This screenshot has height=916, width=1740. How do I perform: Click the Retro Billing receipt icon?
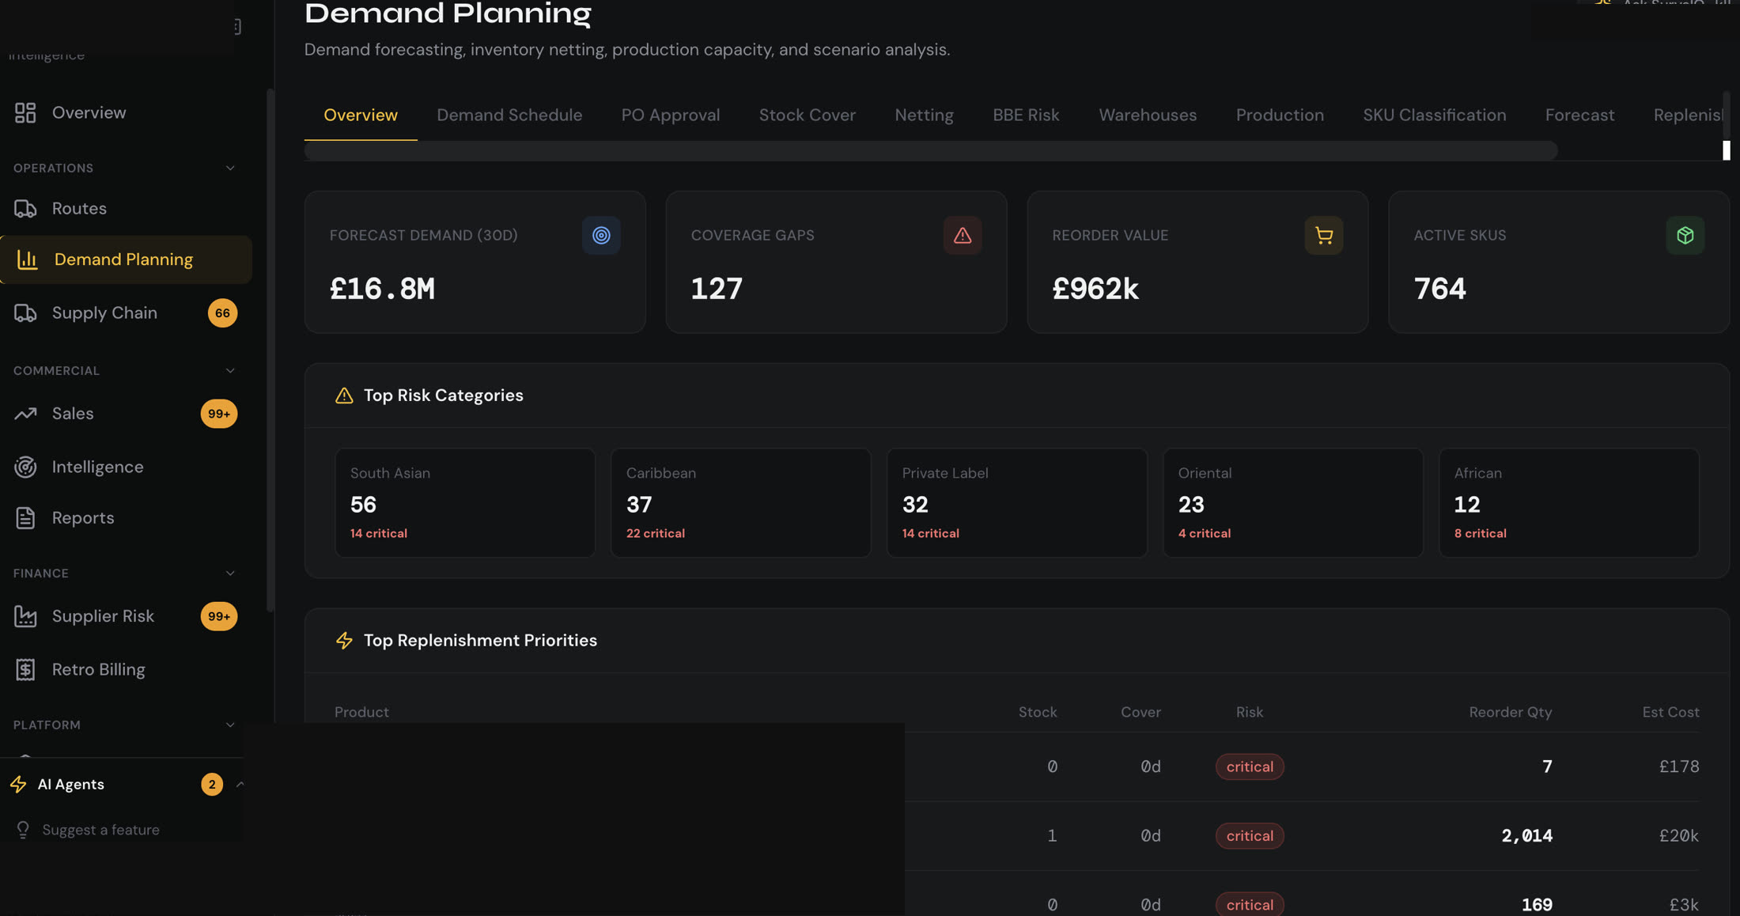25,670
